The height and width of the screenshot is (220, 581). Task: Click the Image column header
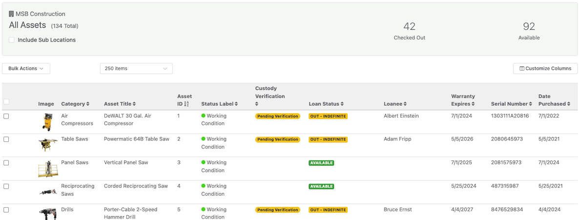click(x=46, y=104)
